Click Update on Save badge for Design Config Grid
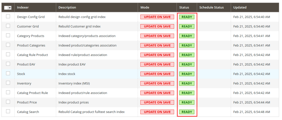 pyautogui.click(x=157, y=17)
